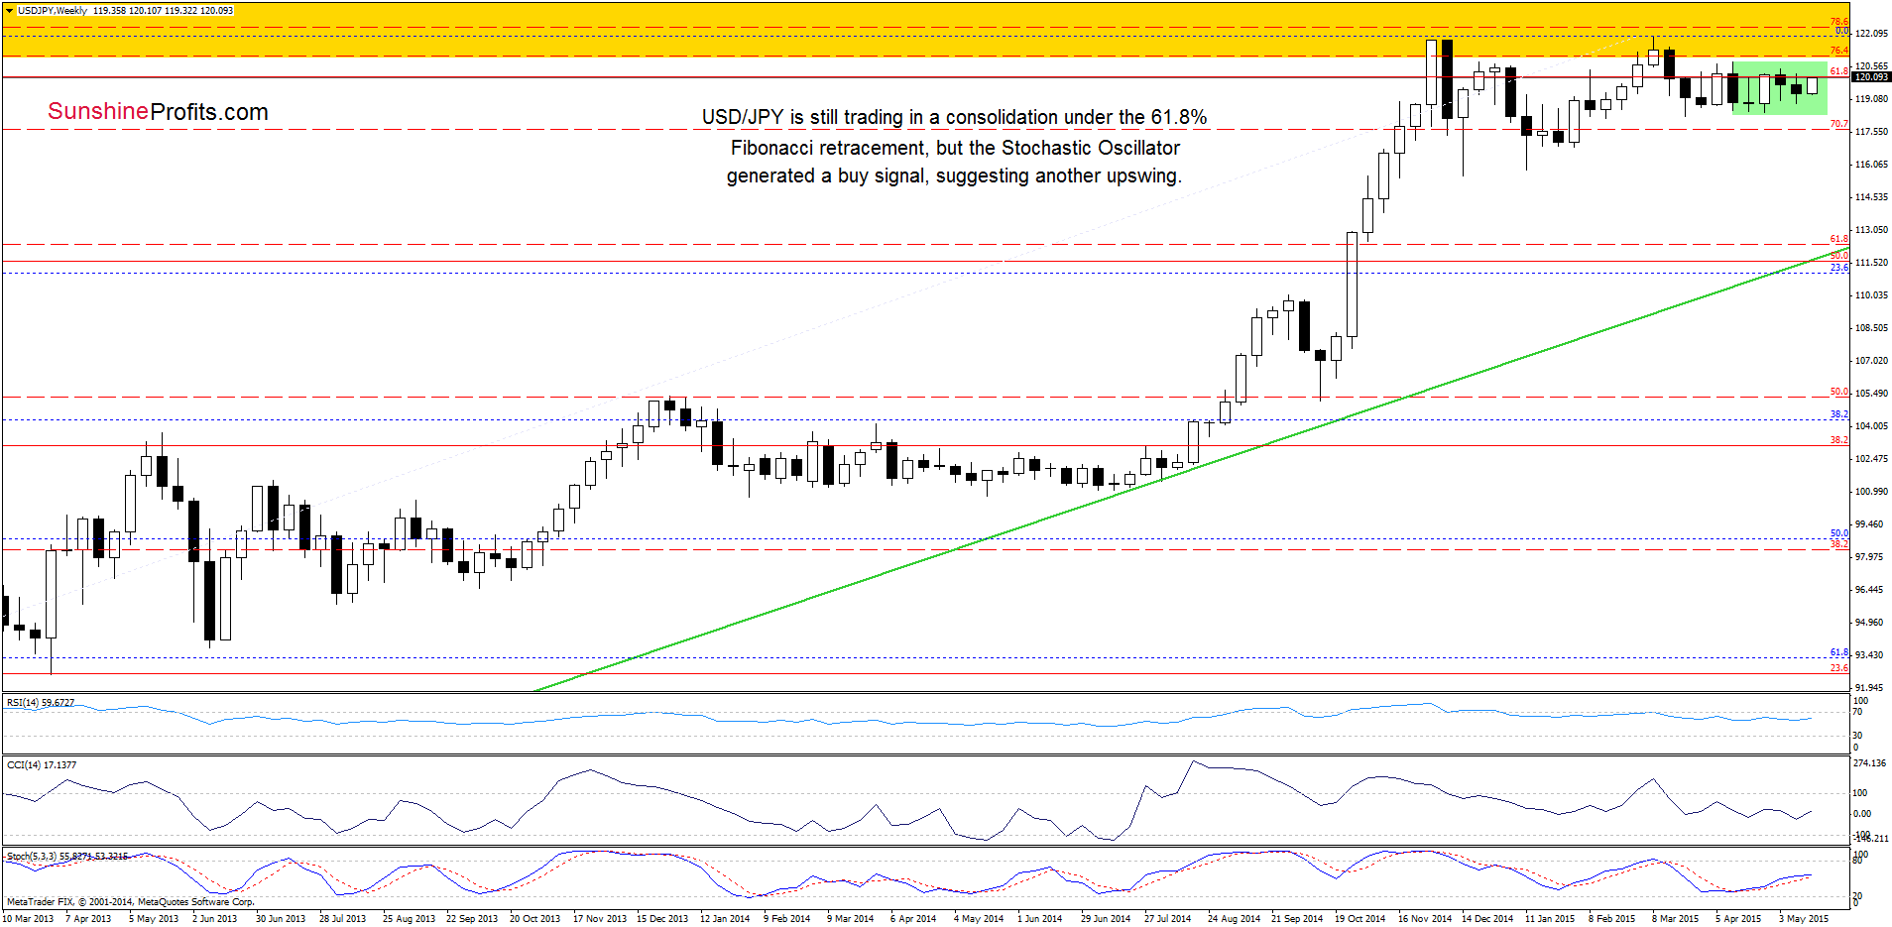Click the 24 Aug 2014 date label
Screen dimensions: 1892x927
[x=1235, y=919]
